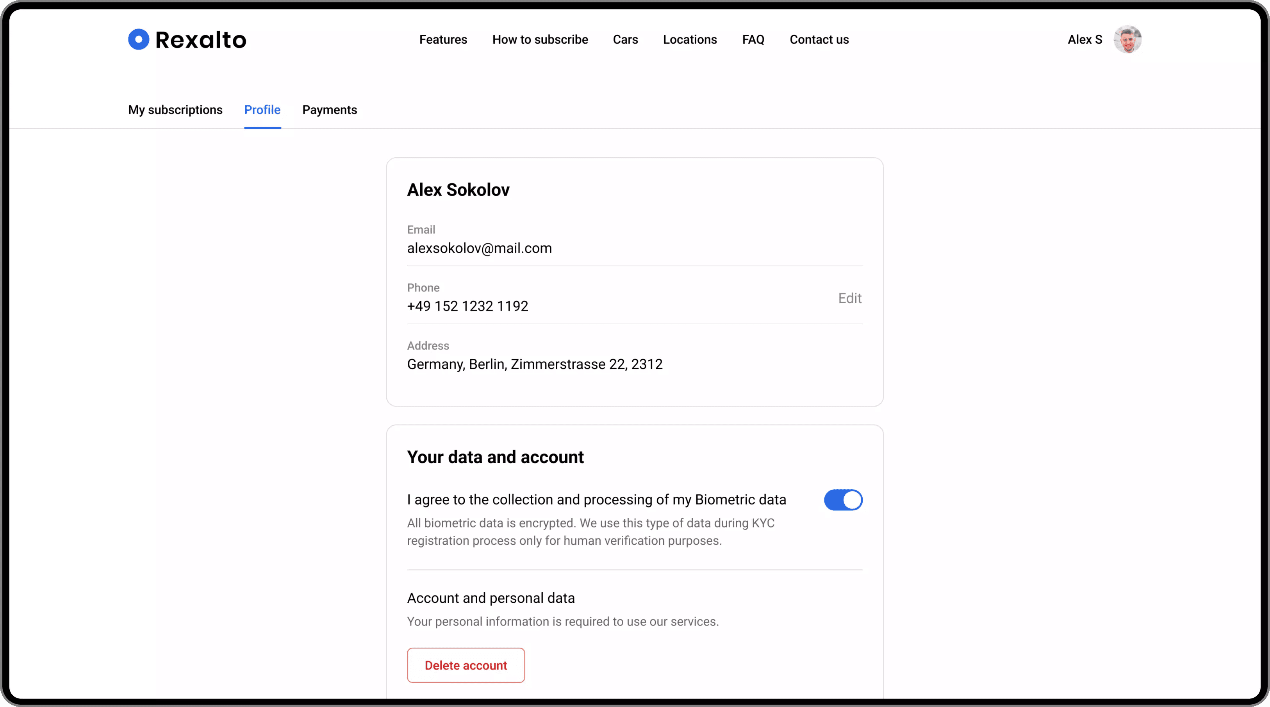Select the Profile tab

[x=262, y=110]
